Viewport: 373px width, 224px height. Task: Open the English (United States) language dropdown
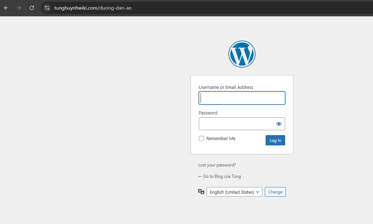[234, 192]
